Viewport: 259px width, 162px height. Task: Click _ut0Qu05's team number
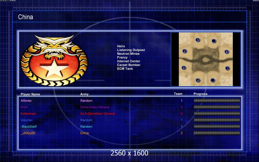(x=182, y=133)
